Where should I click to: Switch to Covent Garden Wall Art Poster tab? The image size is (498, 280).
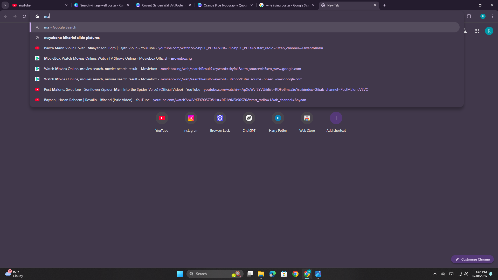tap(163, 5)
